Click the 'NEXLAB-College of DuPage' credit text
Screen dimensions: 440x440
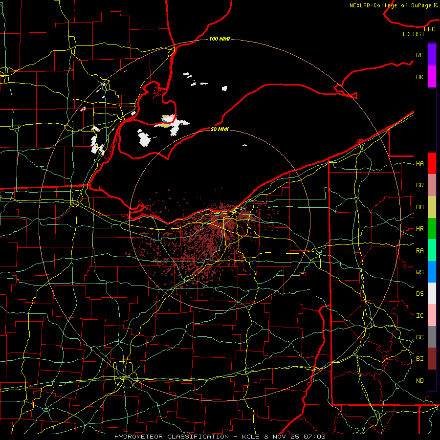click(391, 5)
